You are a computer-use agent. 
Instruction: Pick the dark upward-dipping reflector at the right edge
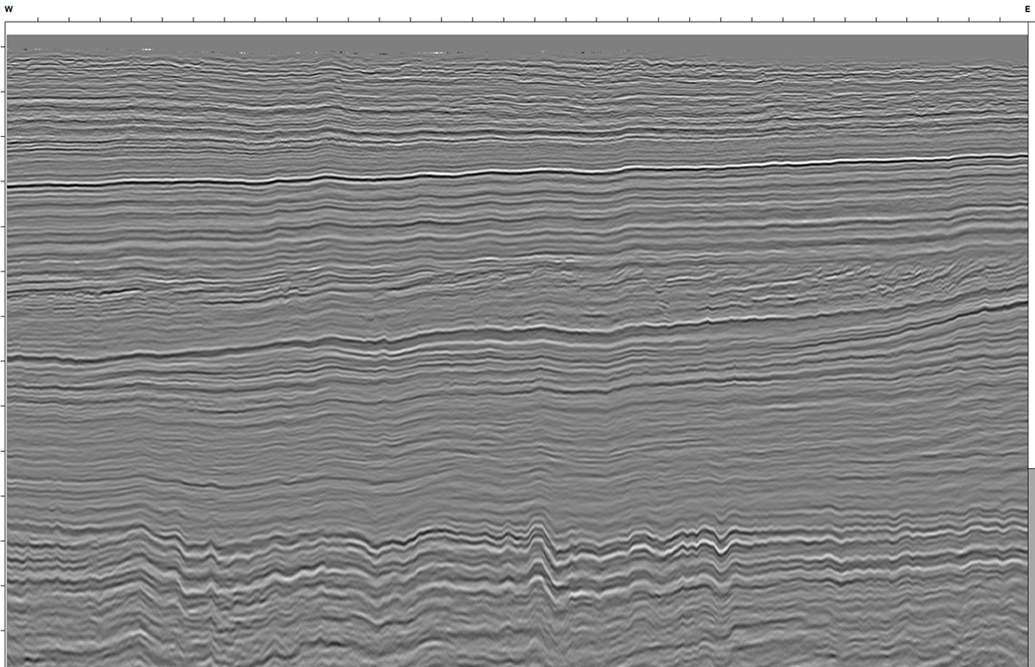point(991,309)
